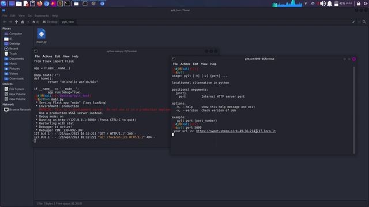Image resolution: width=369 pixels, height=207 pixels.
Task: Click the volume speaker icon in system tray
Action: click(x=323, y=3)
